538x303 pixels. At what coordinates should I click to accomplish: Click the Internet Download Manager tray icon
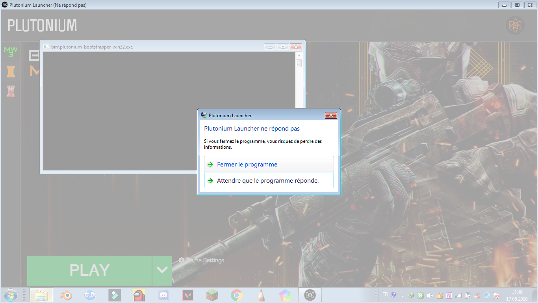(411, 295)
